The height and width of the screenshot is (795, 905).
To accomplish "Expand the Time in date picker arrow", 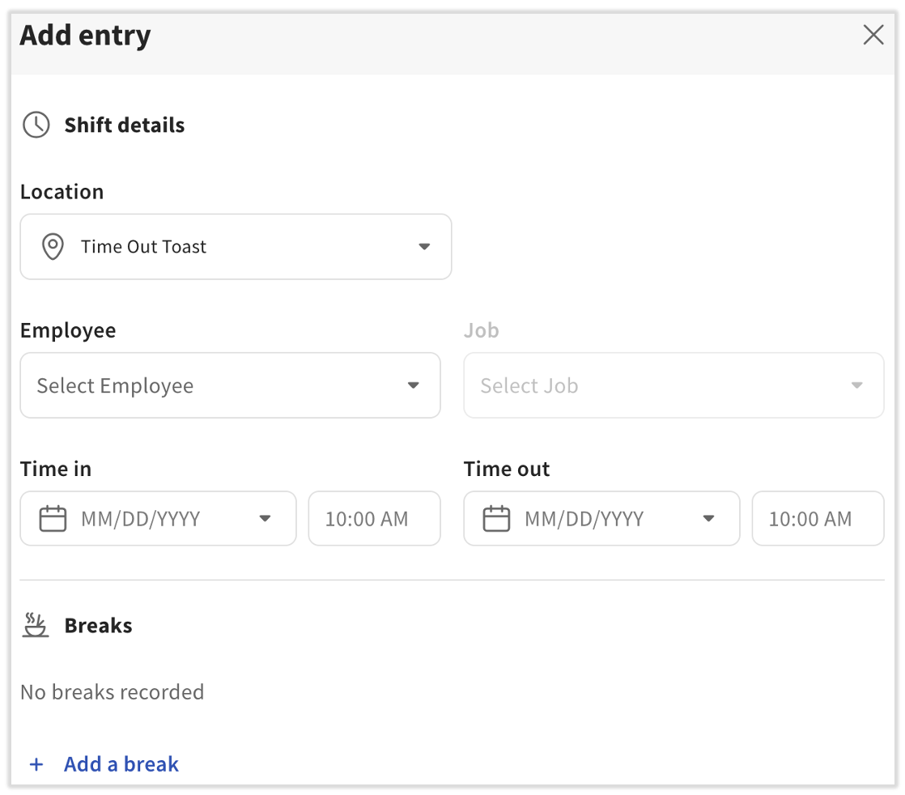I will tap(265, 518).
